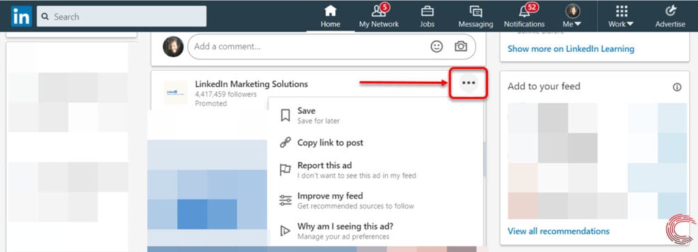Select Copy link to post
The image size is (698, 252).
[376, 142]
